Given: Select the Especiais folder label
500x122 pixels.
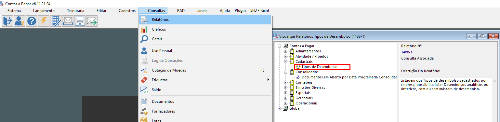Looking at the screenshot, I should click(303, 93).
